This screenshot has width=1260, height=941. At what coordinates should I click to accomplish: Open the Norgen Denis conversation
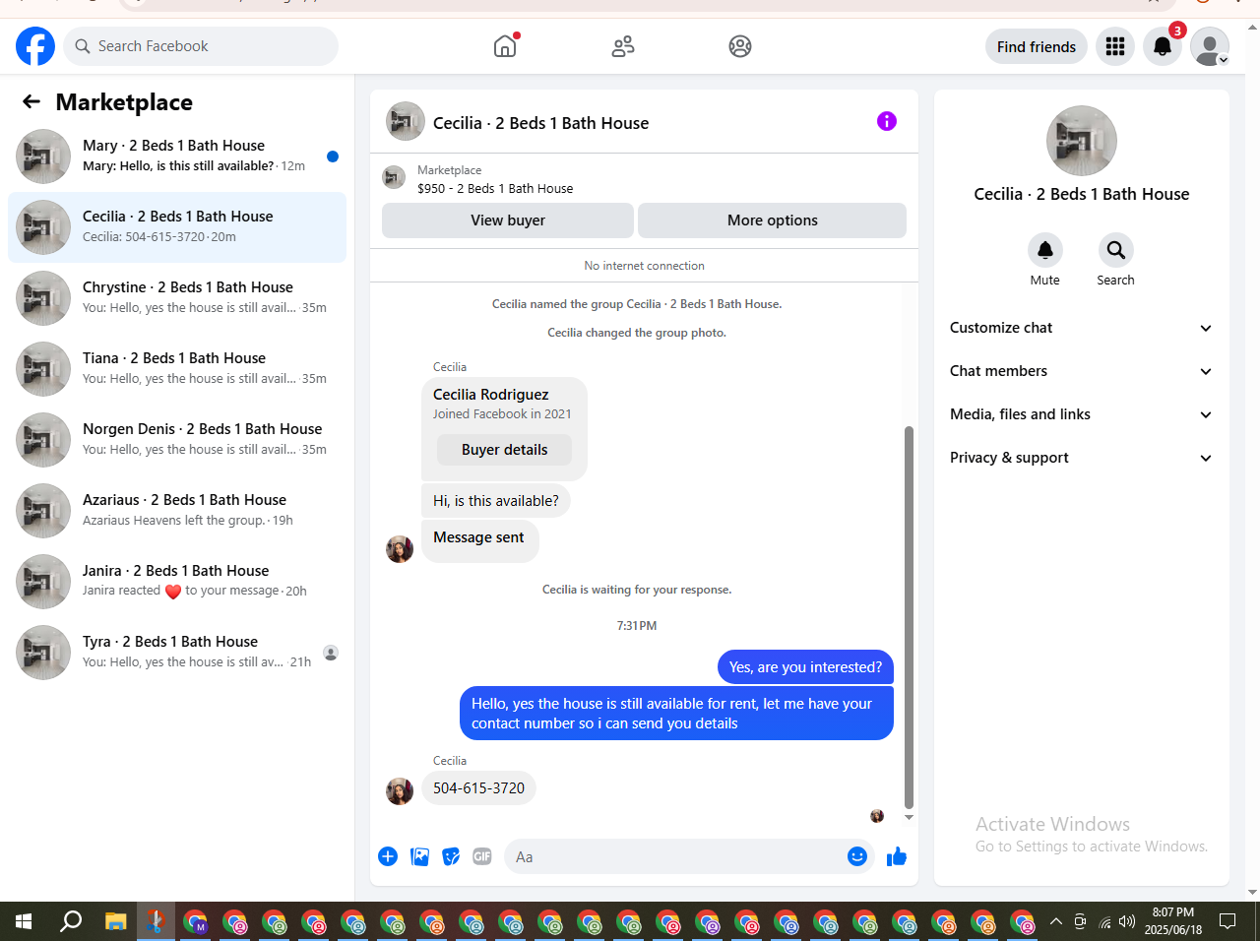coord(177,440)
